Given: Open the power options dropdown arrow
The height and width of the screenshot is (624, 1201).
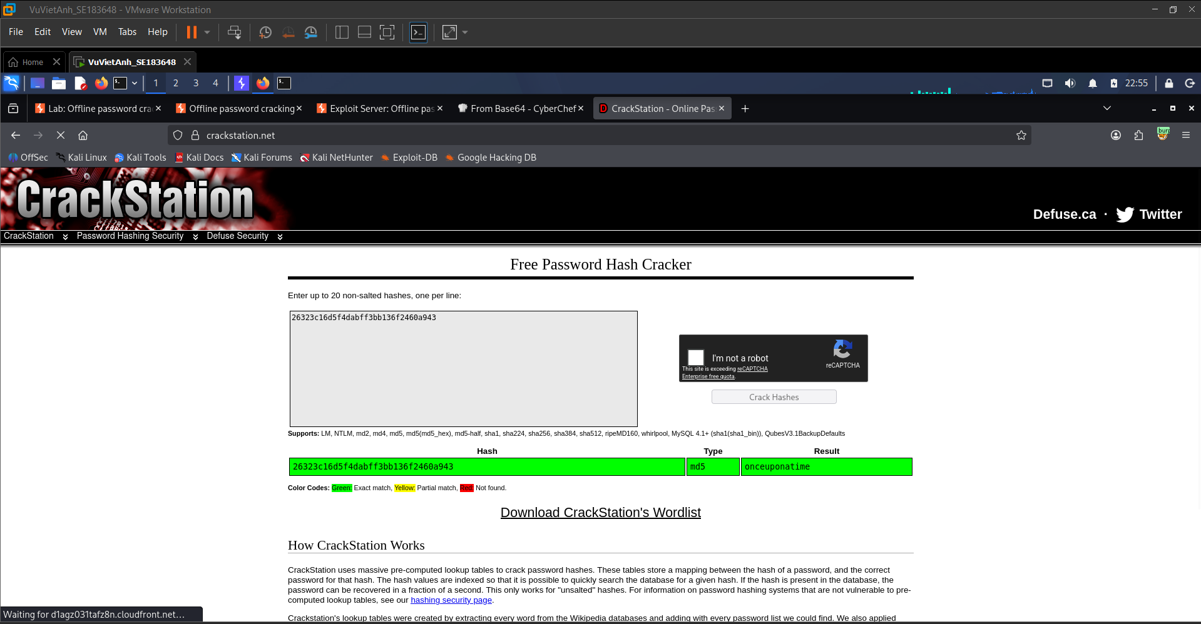Looking at the screenshot, I should (x=207, y=32).
